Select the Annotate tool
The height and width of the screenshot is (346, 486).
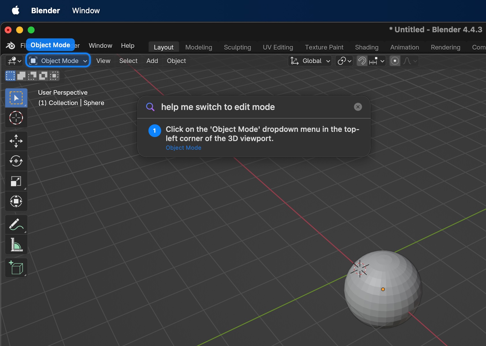click(16, 225)
